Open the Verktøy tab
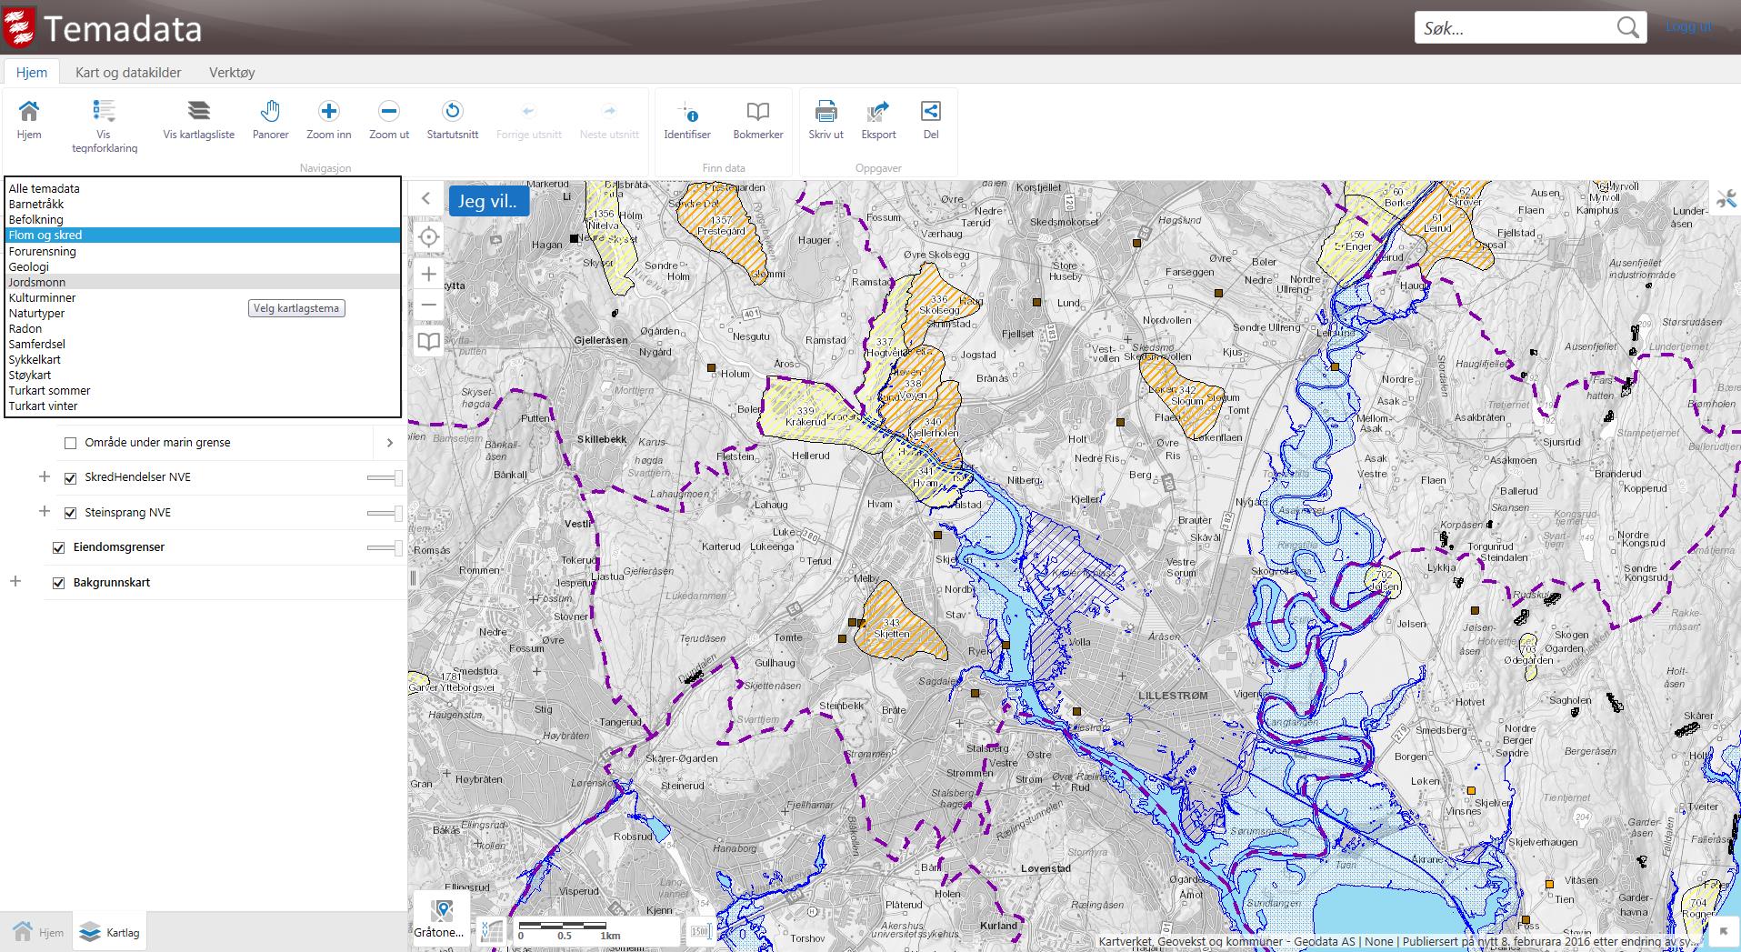This screenshot has width=1741, height=952. click(232, 73)
